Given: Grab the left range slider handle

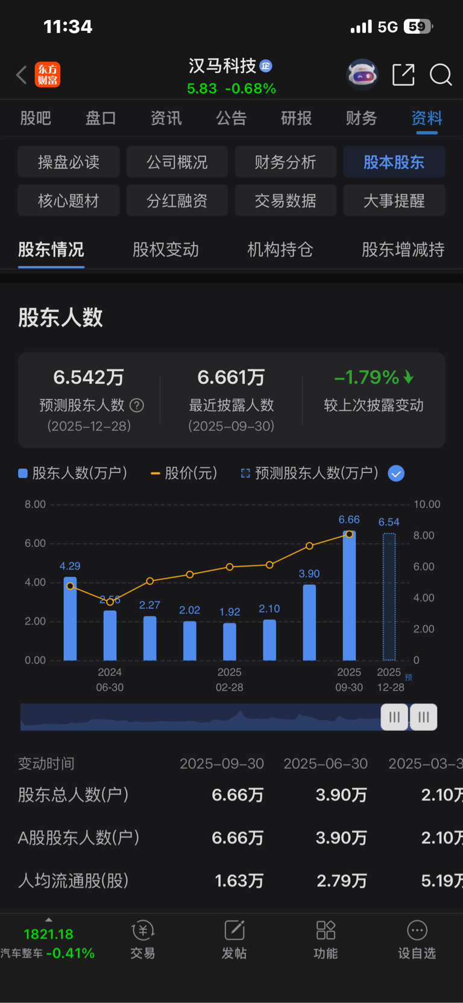Looking at the screenshot, I should click(x=394, y=717).
